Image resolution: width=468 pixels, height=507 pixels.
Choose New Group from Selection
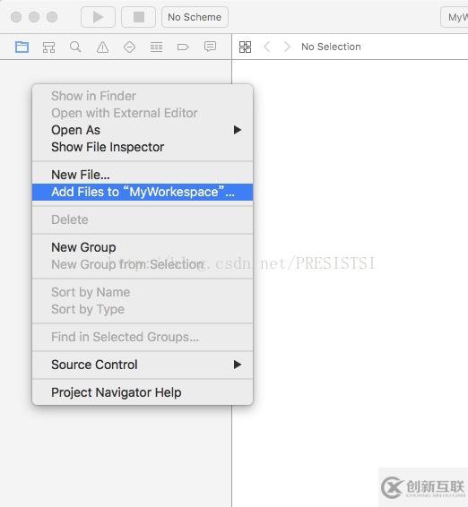(x=143, y=264)
